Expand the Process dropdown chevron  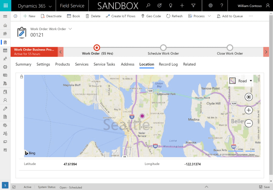click(209, 16)
